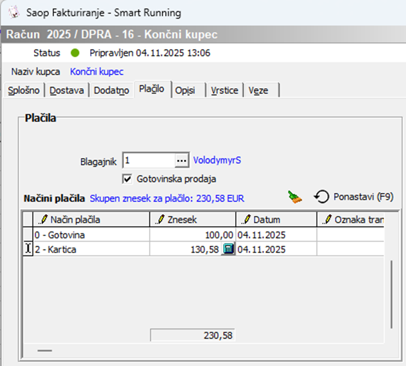Viewport: 406px width, 366px height.
Task: Click the Način plačila column header
Action: 91,219
